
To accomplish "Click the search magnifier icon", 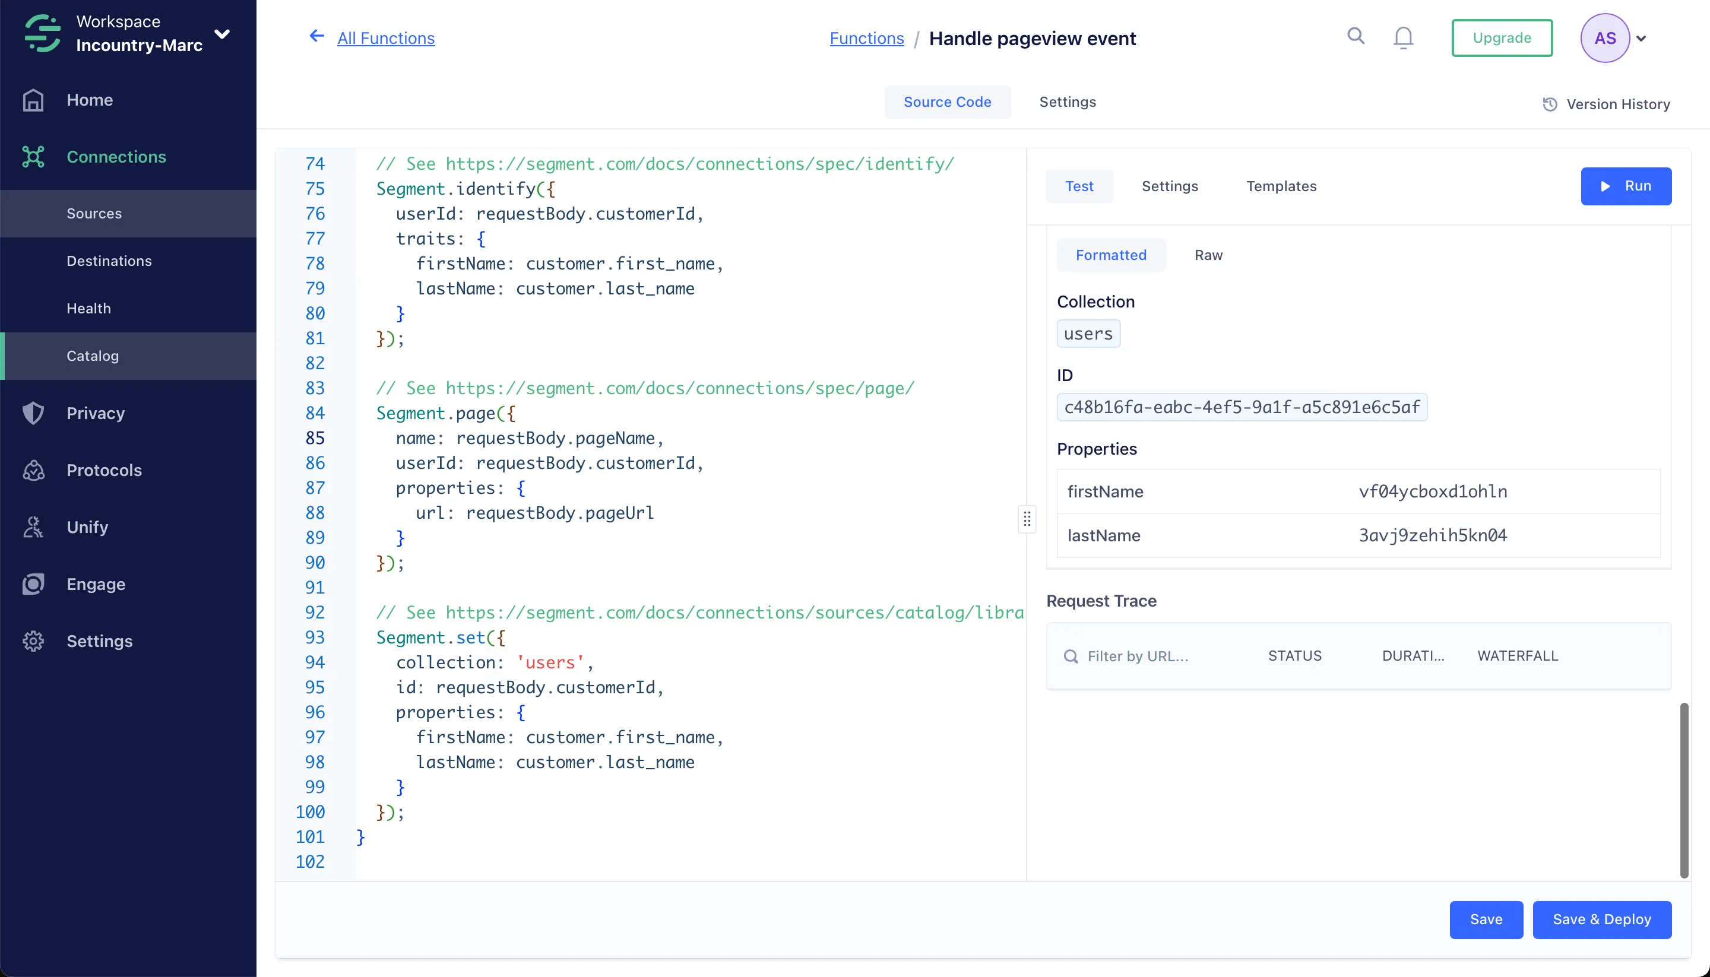I will tap(1356, 36).
